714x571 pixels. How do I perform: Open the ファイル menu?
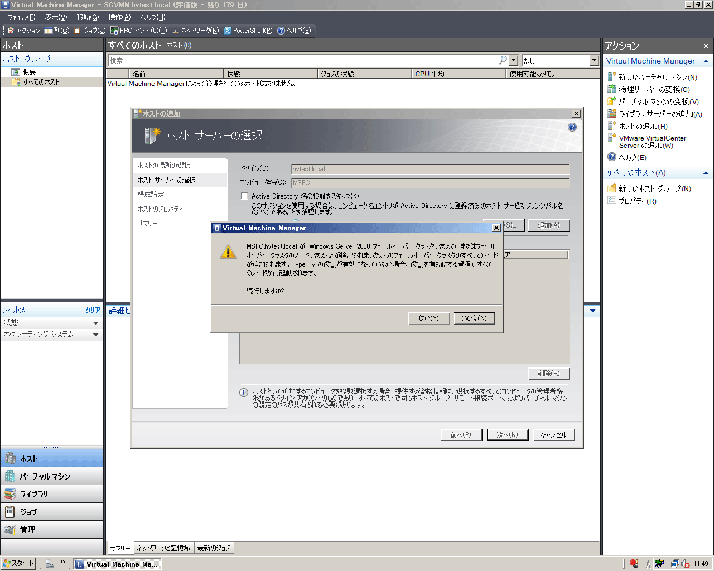tap(21, 17)
